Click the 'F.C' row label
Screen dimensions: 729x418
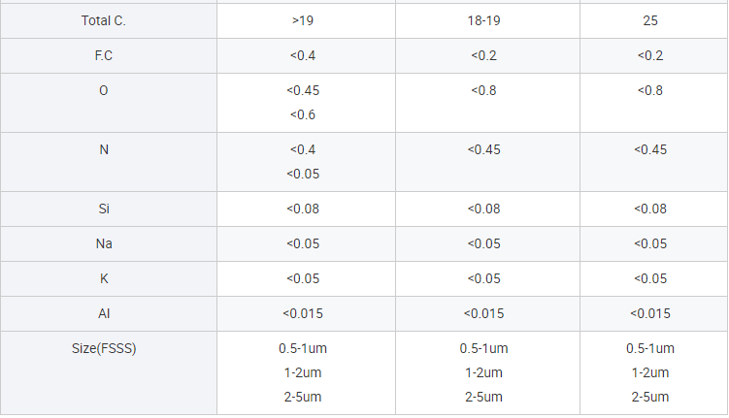(x=103, y=55)
